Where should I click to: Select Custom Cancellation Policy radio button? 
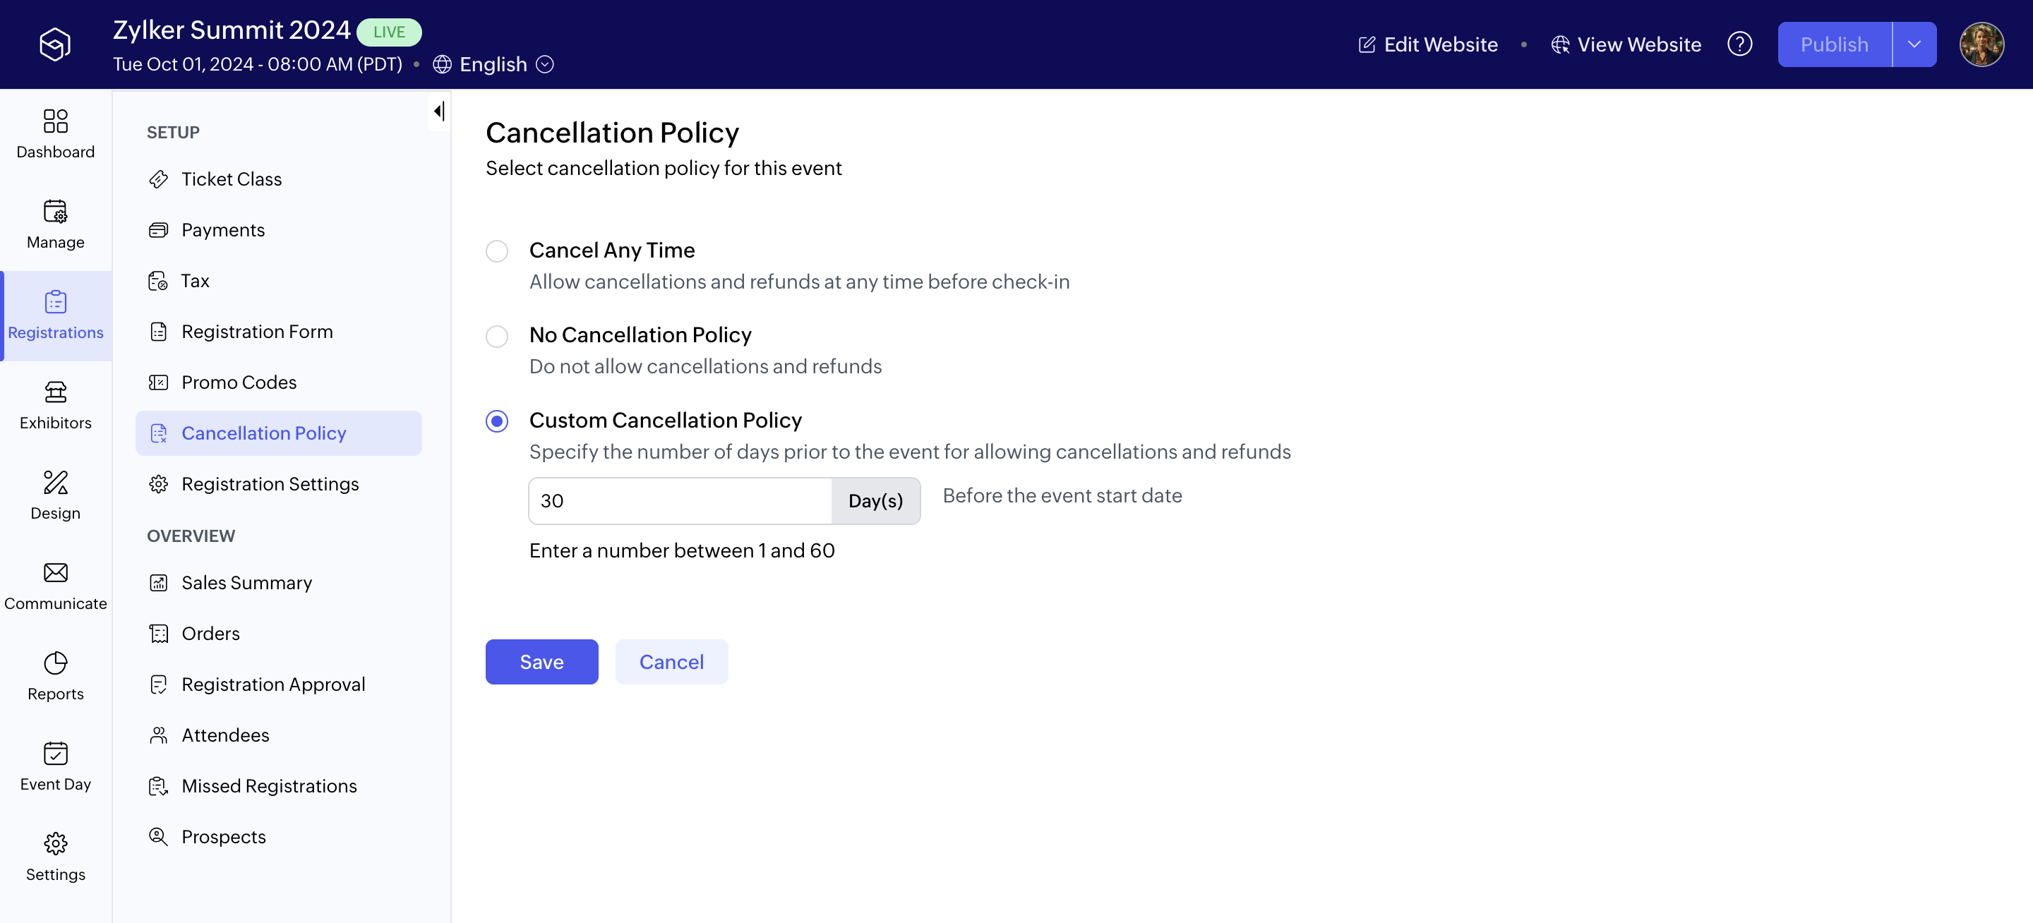(x=496, y=421)
